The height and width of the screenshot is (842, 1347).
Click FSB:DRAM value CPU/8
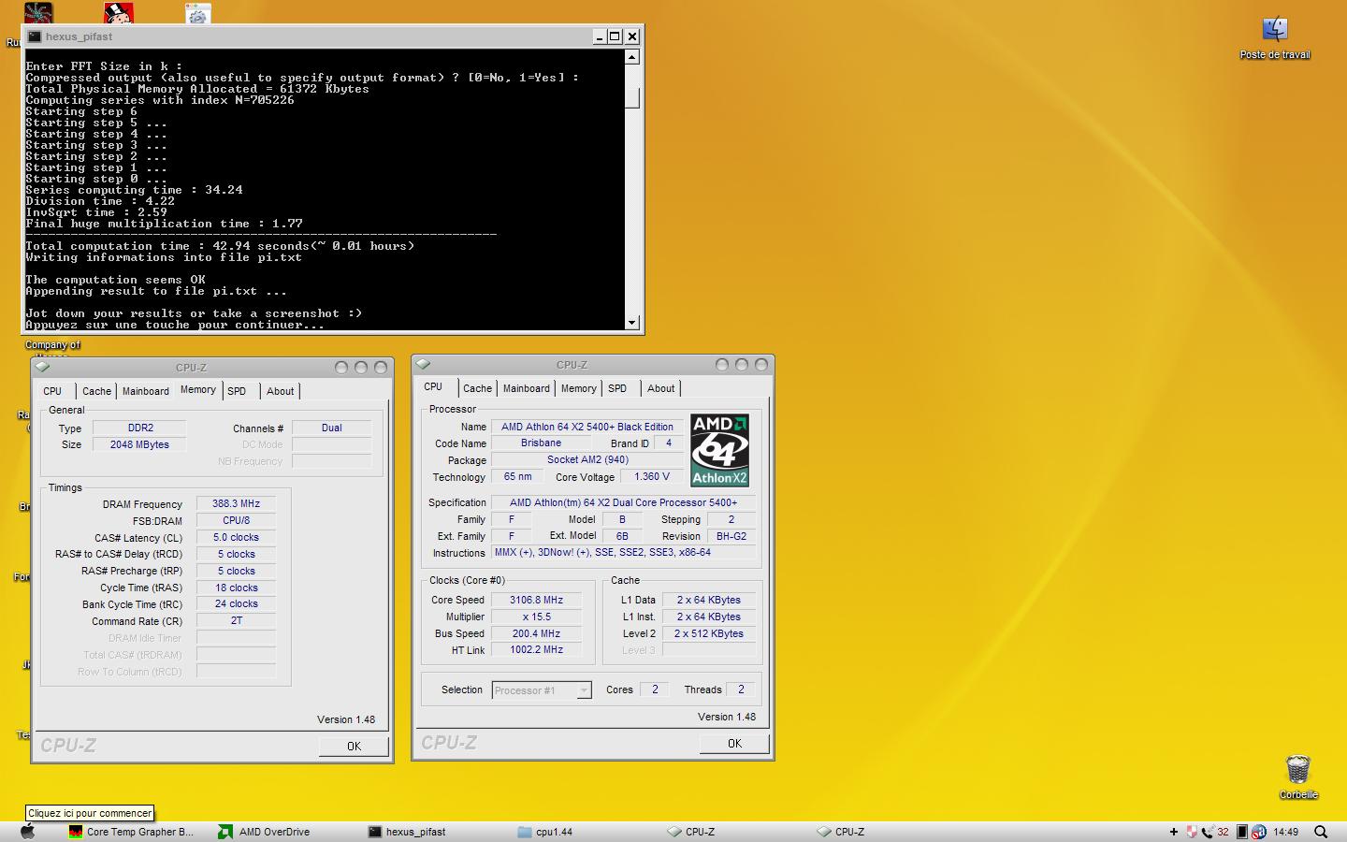coord(237,520)
